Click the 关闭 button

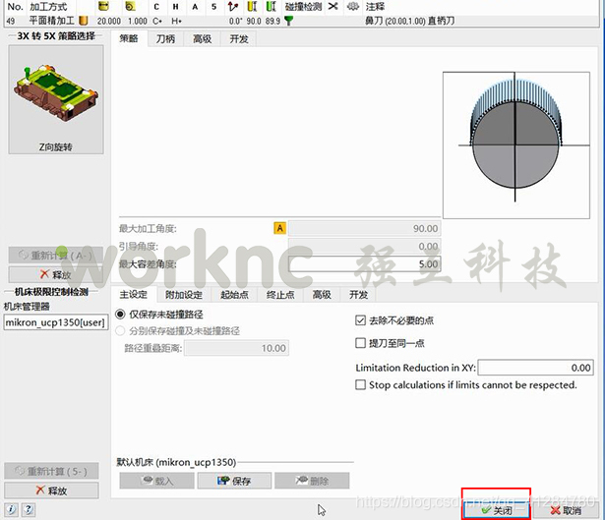(497, 510)
